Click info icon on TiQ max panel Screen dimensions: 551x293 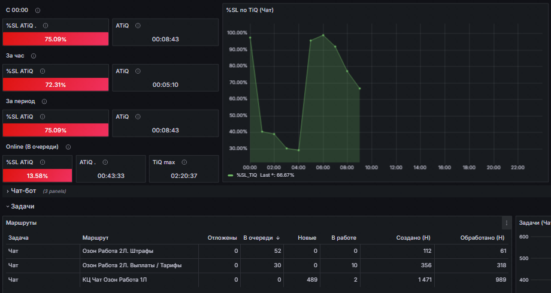(184, 162)
